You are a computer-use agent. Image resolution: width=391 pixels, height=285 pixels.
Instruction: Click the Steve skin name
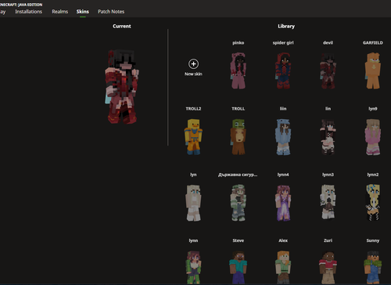click(x=239, y=240)
